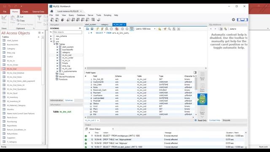Click the create function toolbar icon
270x152 pixels.
[88, 20]
